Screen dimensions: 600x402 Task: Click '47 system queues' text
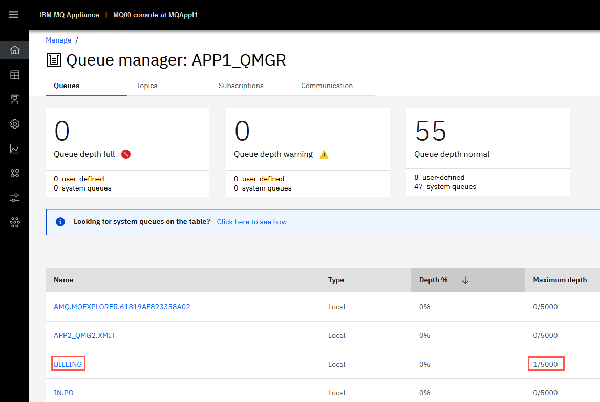445,187
